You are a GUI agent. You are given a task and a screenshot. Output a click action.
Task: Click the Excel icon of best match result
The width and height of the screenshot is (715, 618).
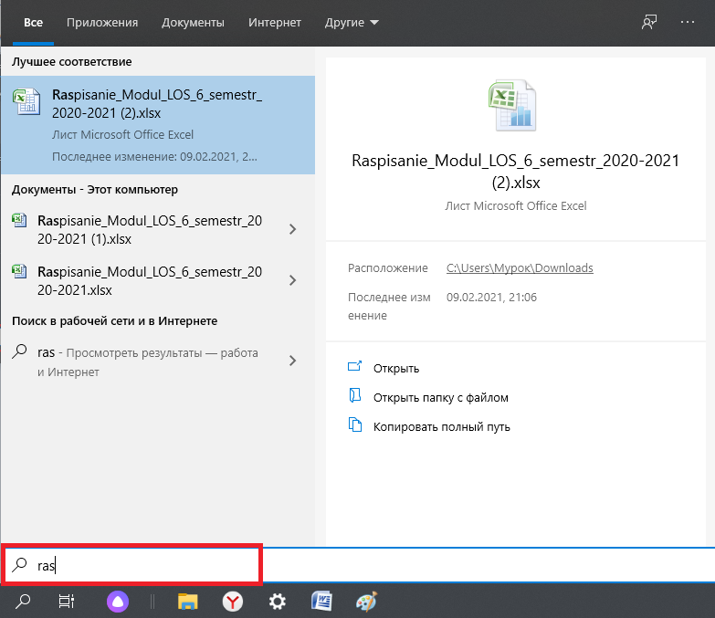(26, 101)
